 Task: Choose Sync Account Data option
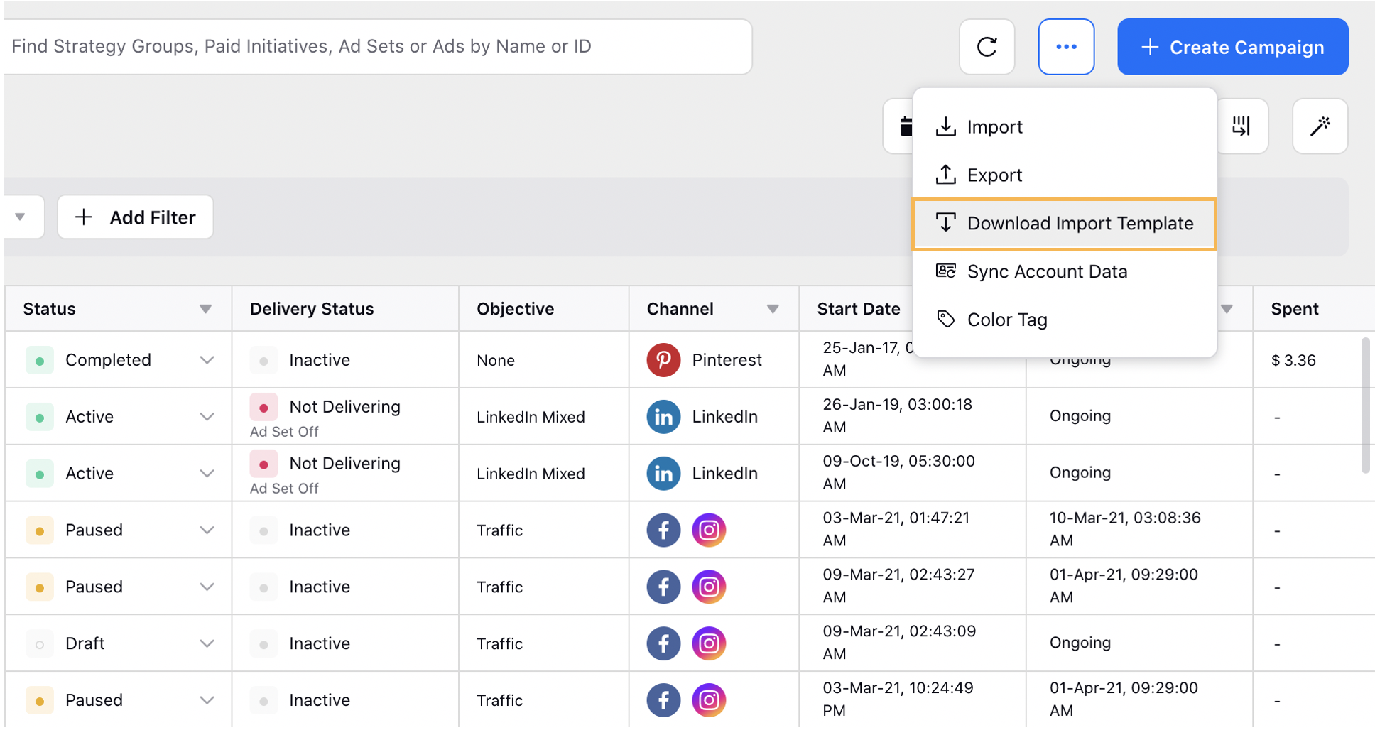(x=1065, y=272)
